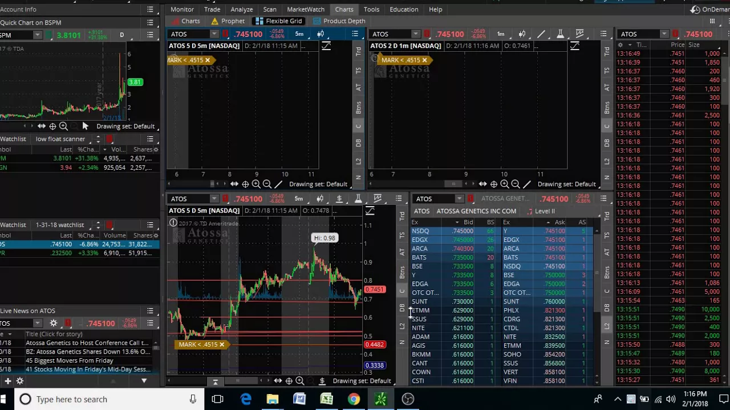Zoom in on bottom ATOS chart

click(x=300, y=381)
